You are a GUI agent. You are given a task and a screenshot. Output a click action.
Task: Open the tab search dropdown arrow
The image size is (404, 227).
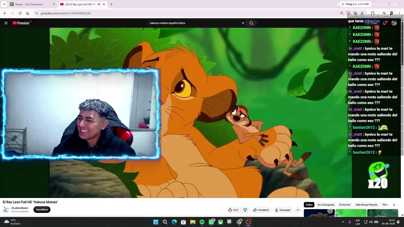point(4,4)
